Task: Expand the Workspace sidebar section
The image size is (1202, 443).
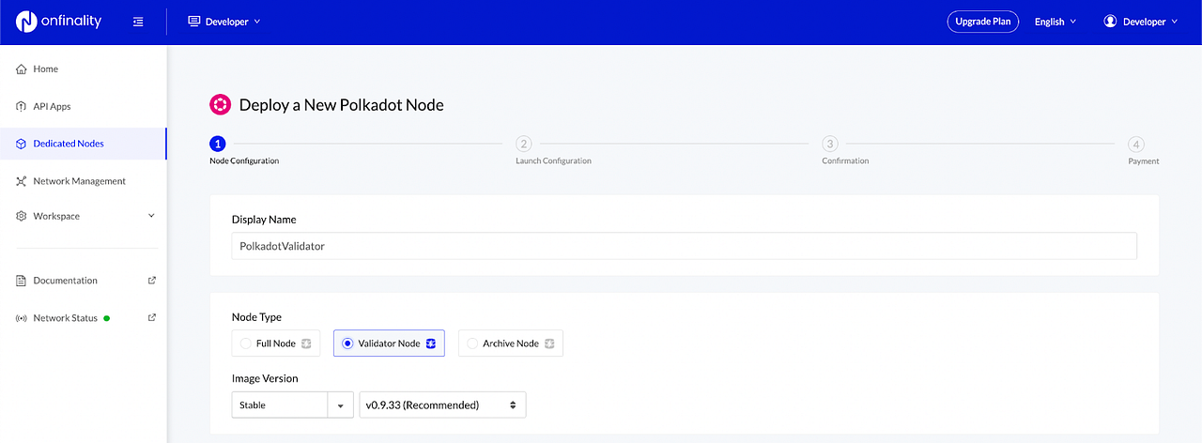Action: click(84, 216)
